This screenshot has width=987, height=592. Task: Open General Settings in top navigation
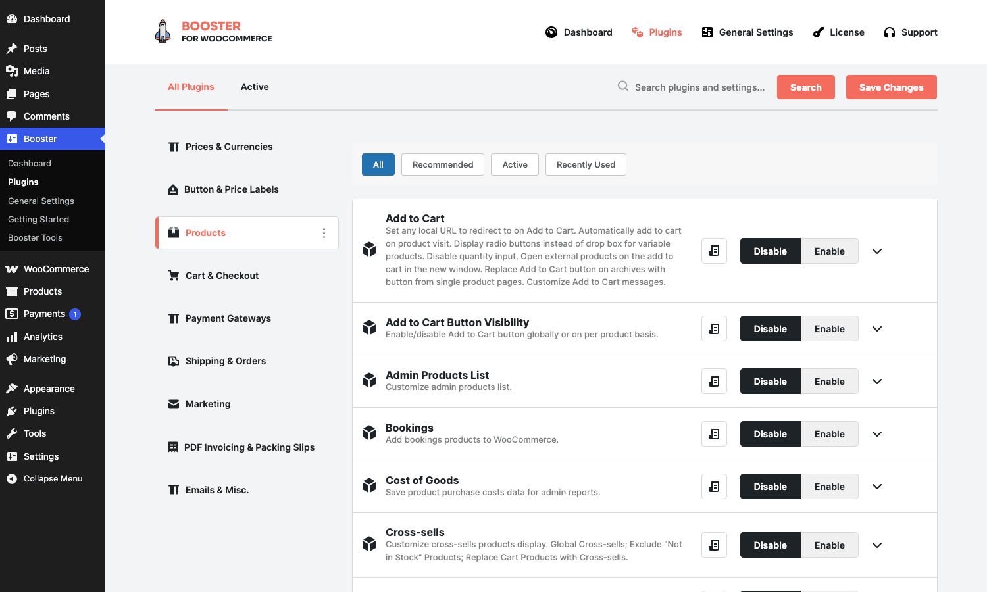pyautogui.click(x=747, y=32)
